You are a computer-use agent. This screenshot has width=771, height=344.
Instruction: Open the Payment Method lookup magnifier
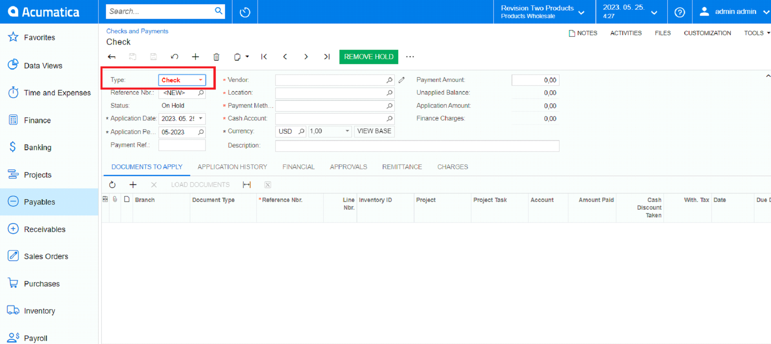[389, 106]
